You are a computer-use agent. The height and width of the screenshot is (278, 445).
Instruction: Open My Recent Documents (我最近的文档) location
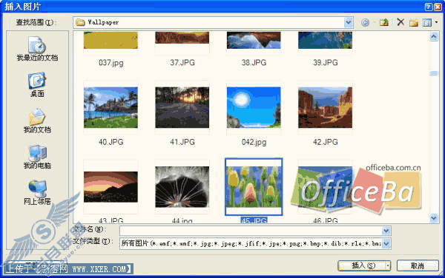[37, 49]
